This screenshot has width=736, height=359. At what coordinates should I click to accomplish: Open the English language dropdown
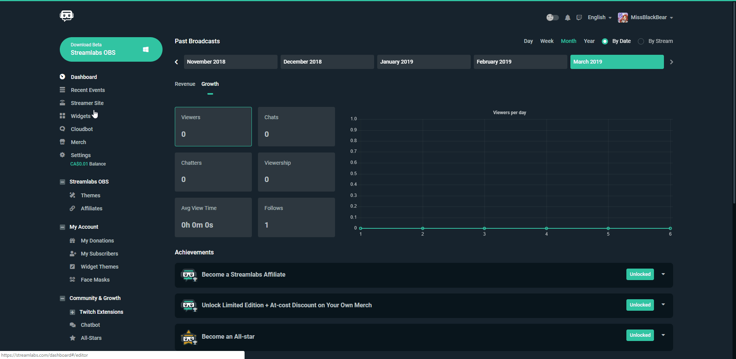pos(599,17)
